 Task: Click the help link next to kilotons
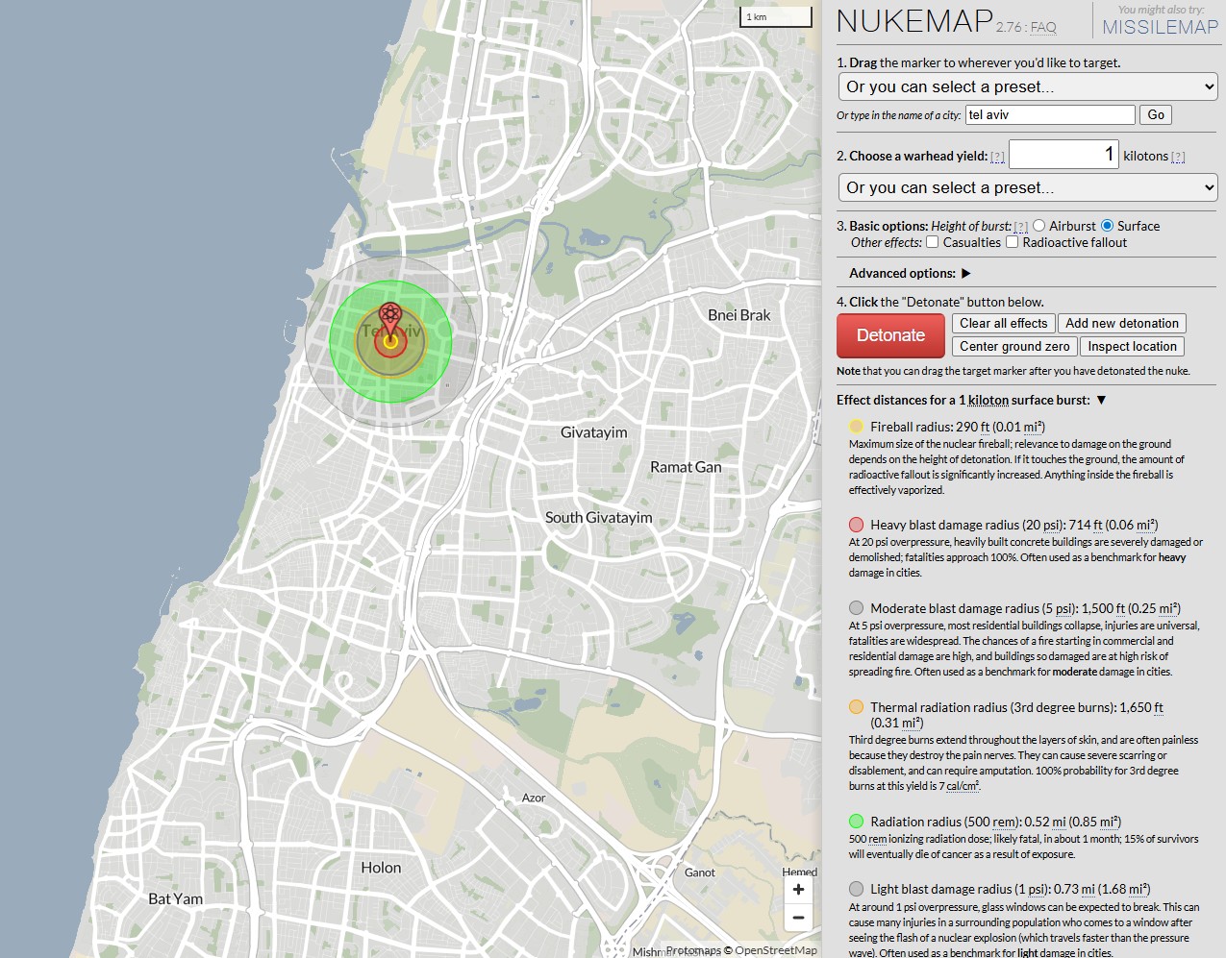(1178, 157)
